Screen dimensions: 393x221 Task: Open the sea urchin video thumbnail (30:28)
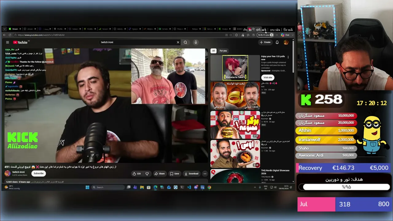(235, 153)
